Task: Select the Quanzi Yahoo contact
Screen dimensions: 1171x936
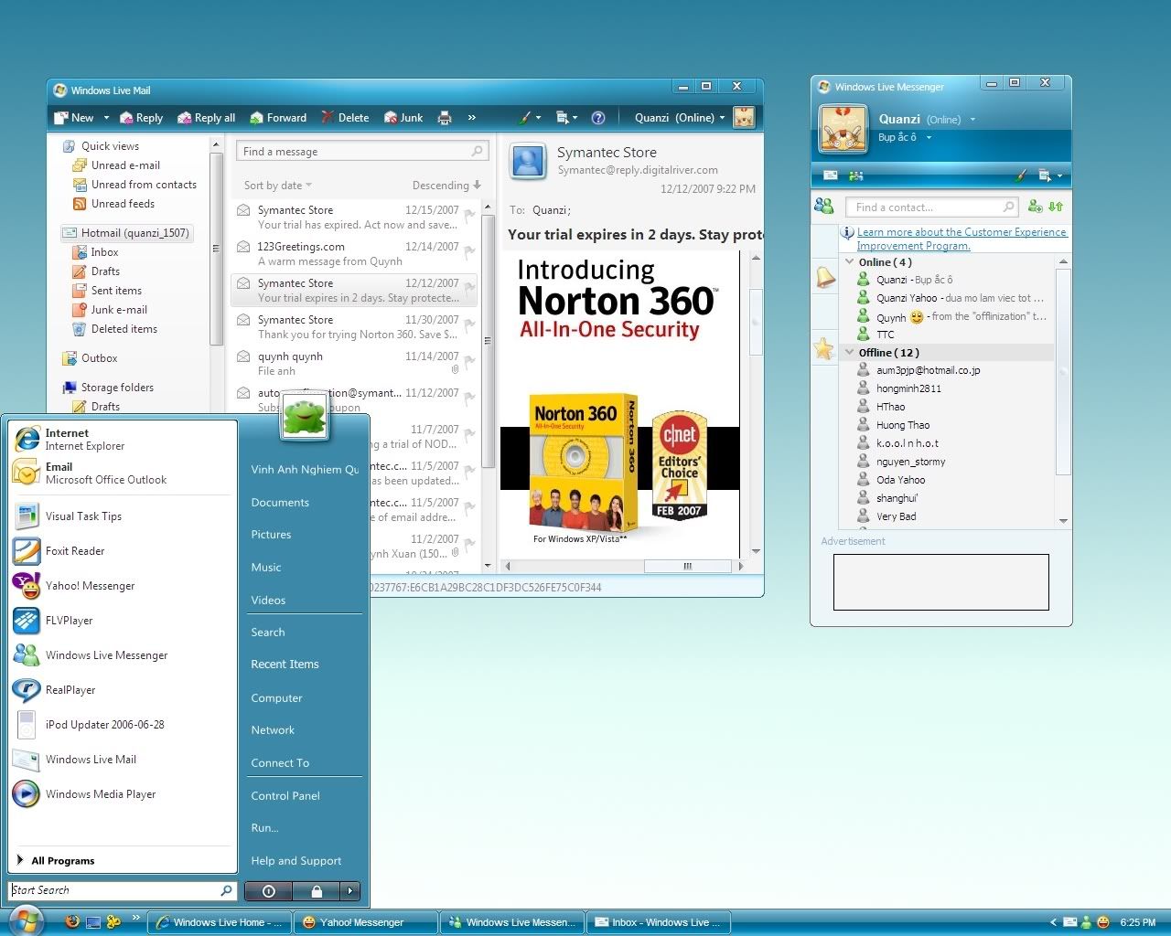Action: click(951, 298)
